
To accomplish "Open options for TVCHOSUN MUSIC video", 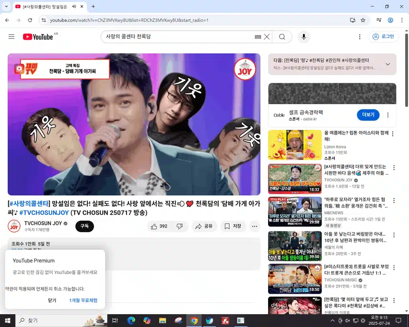I will pyautogui.click(x=394, y=268).
